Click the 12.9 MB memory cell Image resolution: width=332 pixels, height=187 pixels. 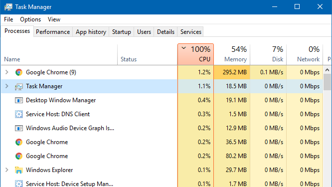click(x=232, y=128)
